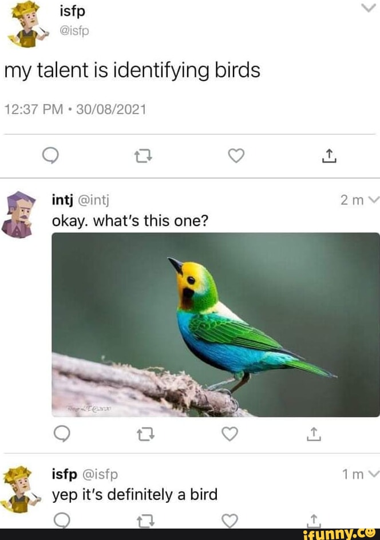Expand the chevron menu on intj's tweet

[x=373, y=200]
